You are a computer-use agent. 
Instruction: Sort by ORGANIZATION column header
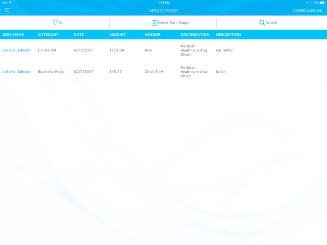pyautogui.click(x=195, y=34)
